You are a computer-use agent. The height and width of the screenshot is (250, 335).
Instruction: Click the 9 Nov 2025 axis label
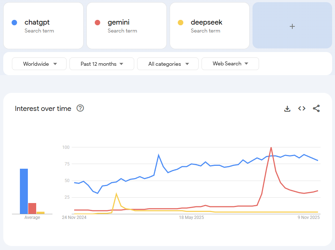tap(309, 217)
